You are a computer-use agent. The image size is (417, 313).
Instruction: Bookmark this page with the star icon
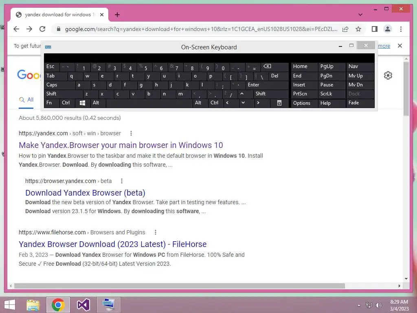pos(358,29)
